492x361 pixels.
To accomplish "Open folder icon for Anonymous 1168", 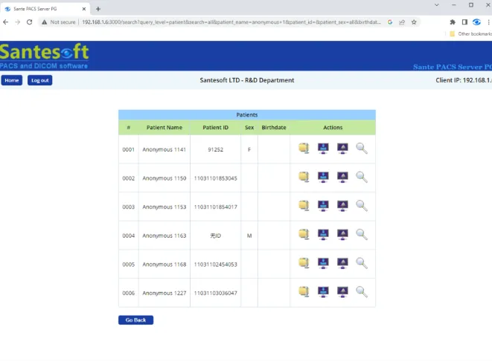I will [x=304, y=263].
